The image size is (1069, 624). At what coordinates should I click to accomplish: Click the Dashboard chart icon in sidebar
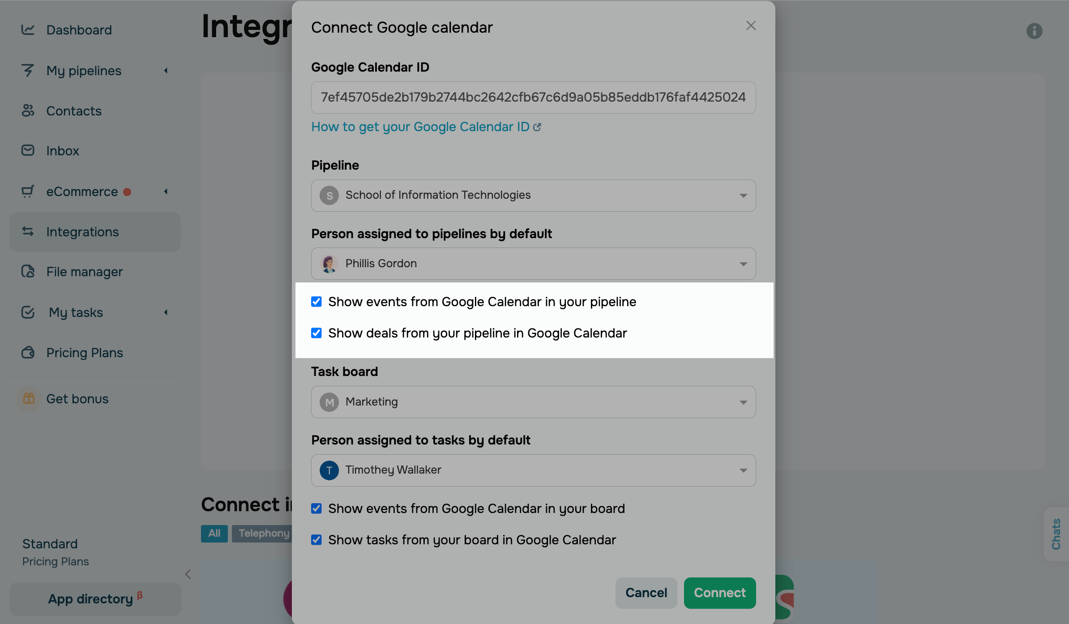(28, 30)
